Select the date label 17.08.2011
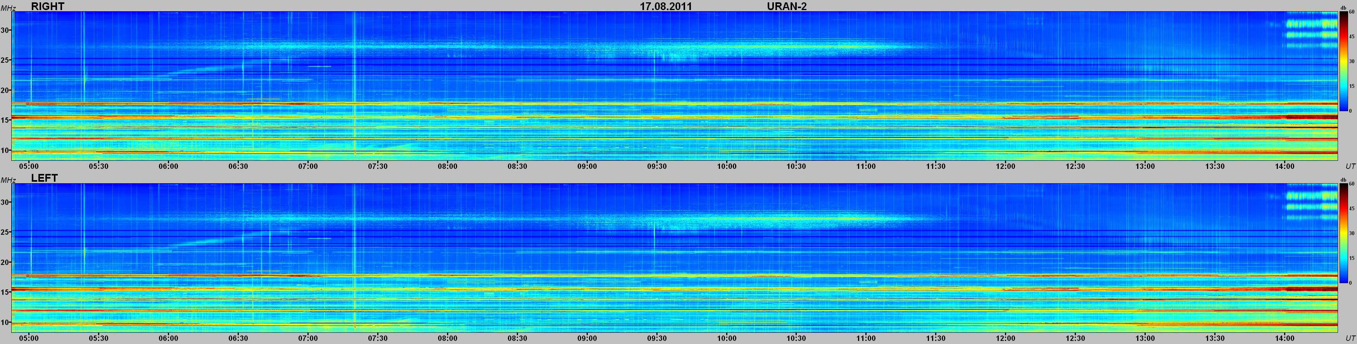The height and width of the screenshot is (344, 1357). point(666,6)
